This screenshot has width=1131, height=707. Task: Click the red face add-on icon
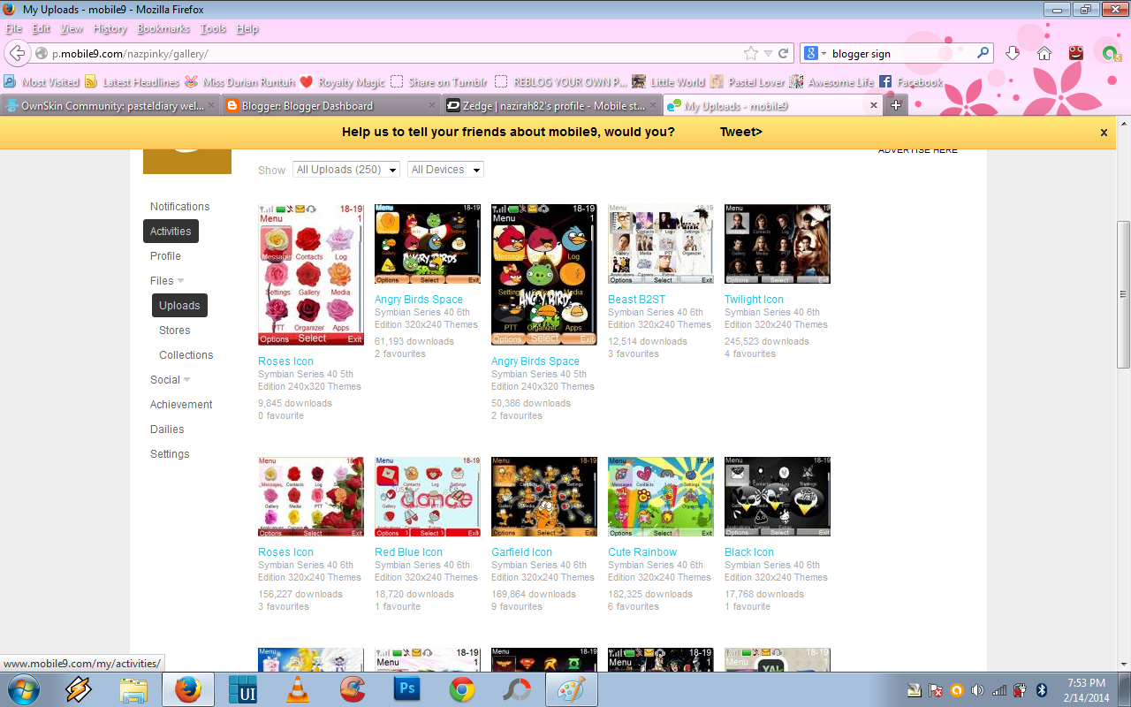click(x=1075, y=53)
